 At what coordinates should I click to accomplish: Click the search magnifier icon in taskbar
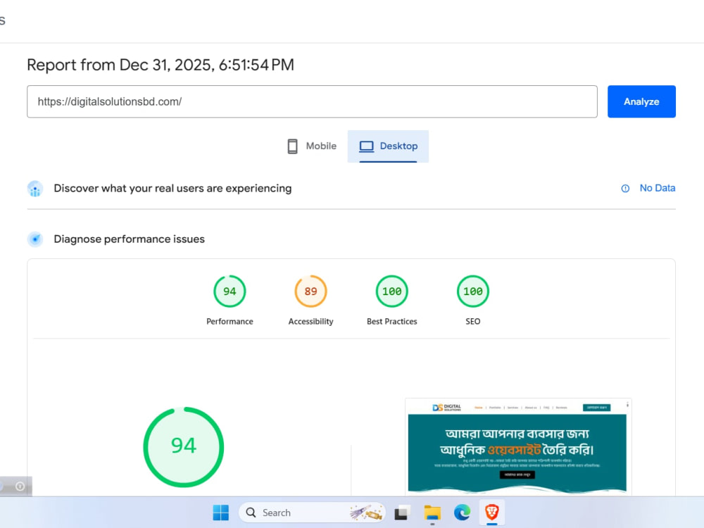click(251, 513)
